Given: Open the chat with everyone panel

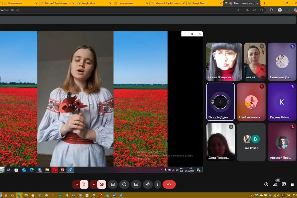Looking at the screenshot, I should 284,184.
